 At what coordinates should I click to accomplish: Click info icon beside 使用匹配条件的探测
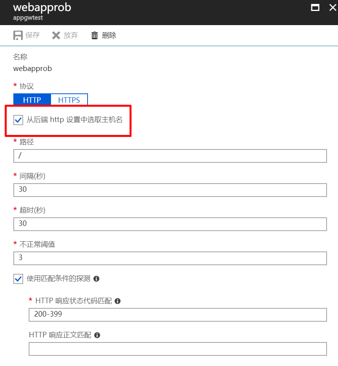pos(96,279)
